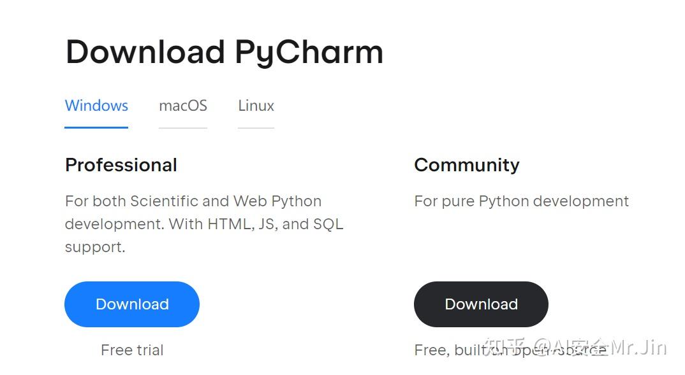Click the "For both Scientific and Web Python" line
This screenshot has height=375, width=685.
(x=193, y=201)
